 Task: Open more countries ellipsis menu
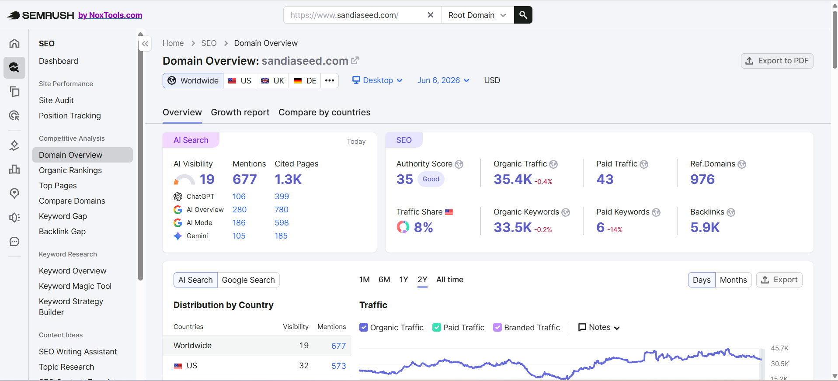click(330, 81)
